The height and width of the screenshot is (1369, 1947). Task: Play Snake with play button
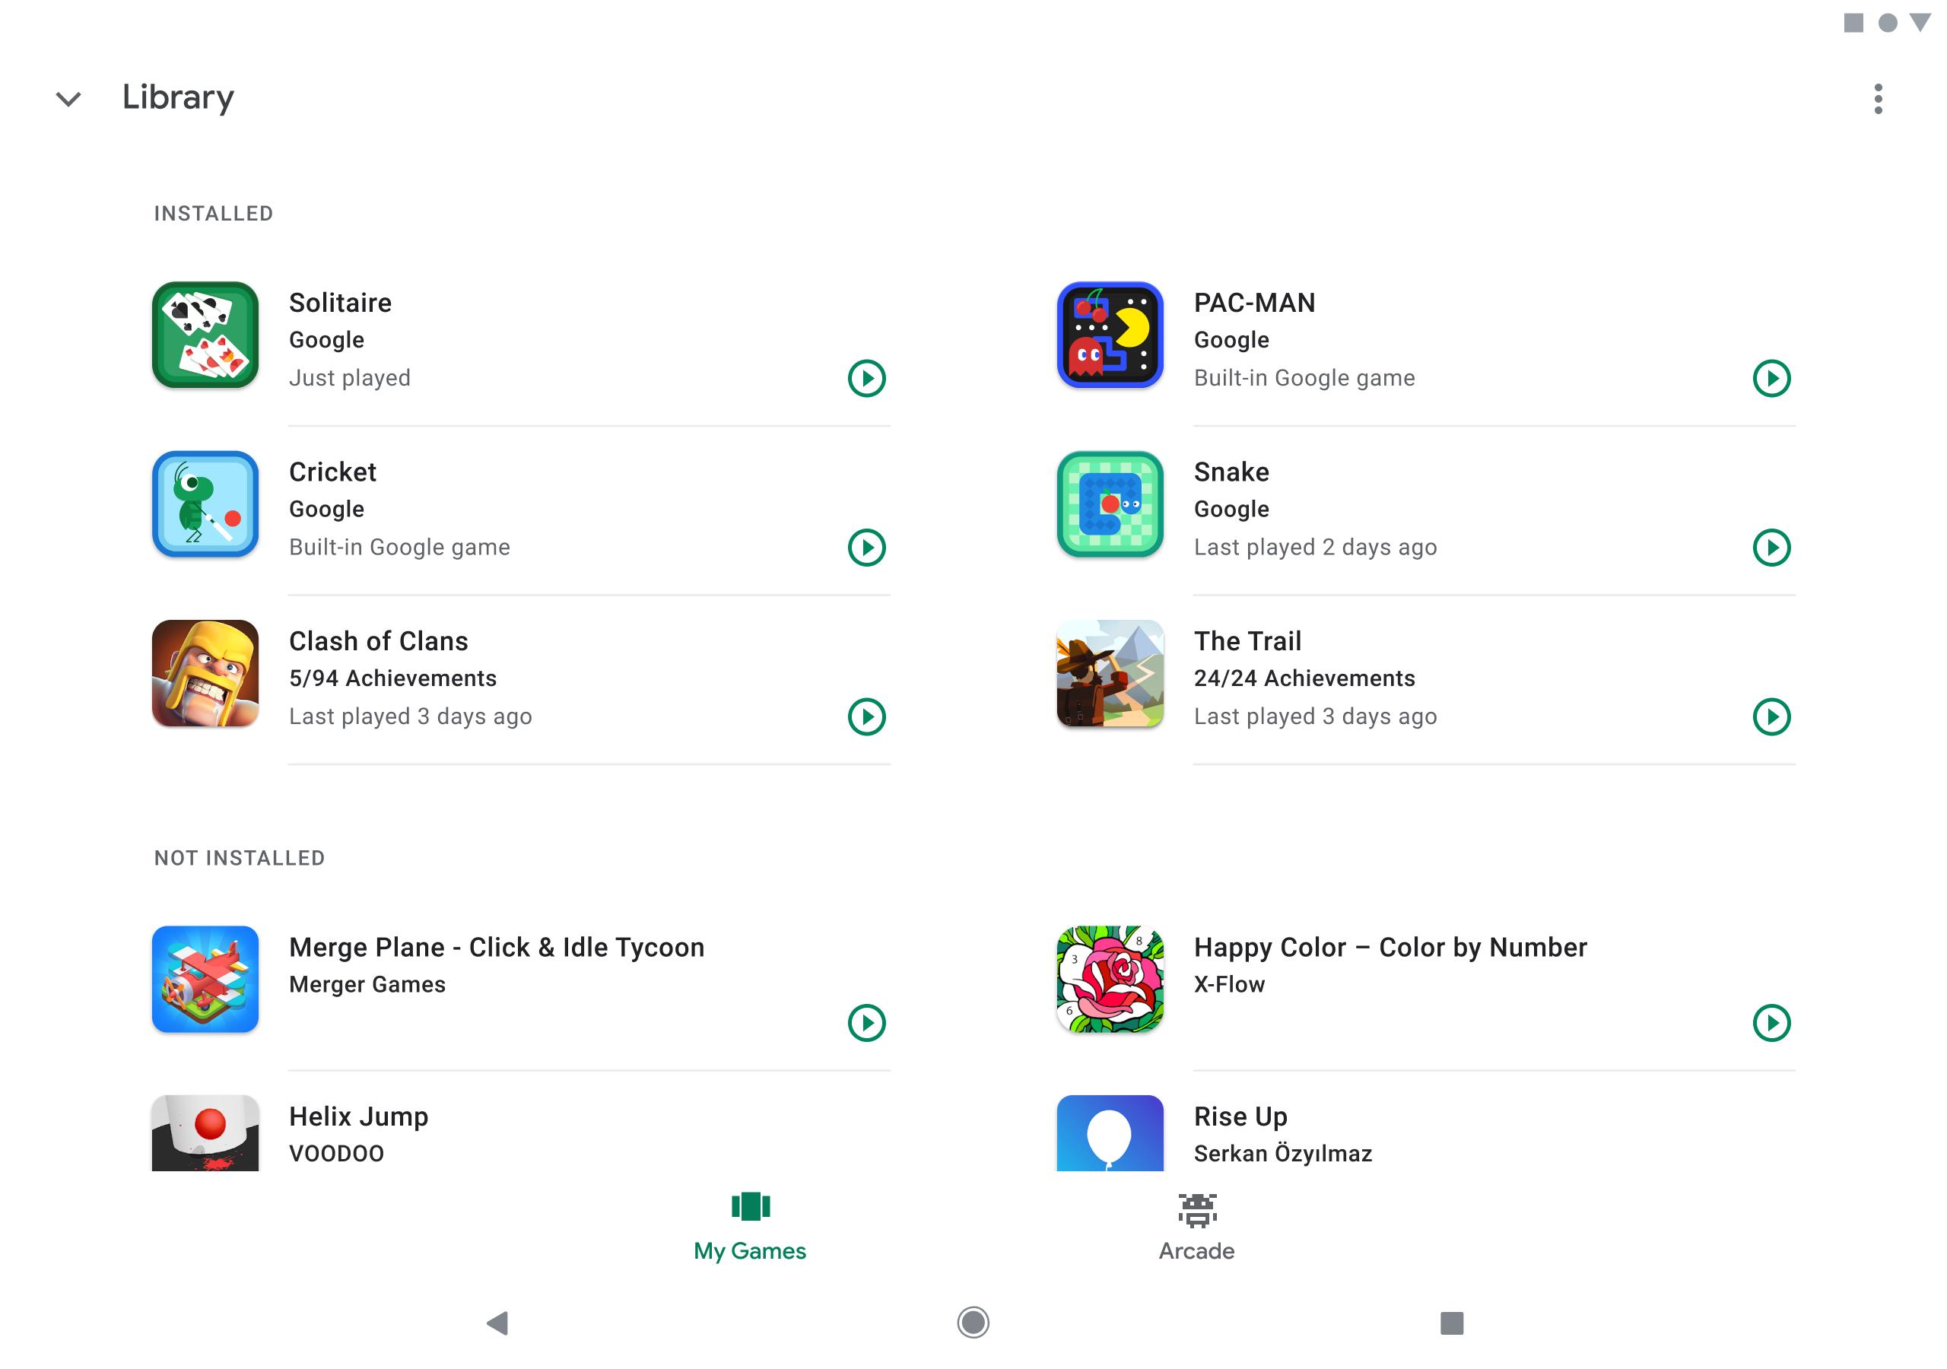(1772, 548)
